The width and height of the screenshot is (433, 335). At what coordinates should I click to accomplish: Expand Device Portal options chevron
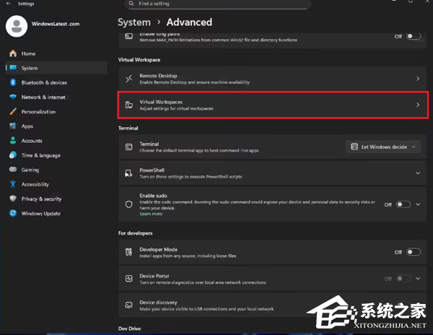click(x=418, y=279)
